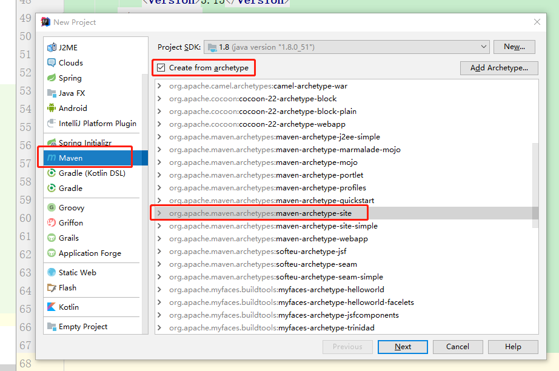559x371 pixels.
Task: Click the disabled Previous button
Action: 347,347
